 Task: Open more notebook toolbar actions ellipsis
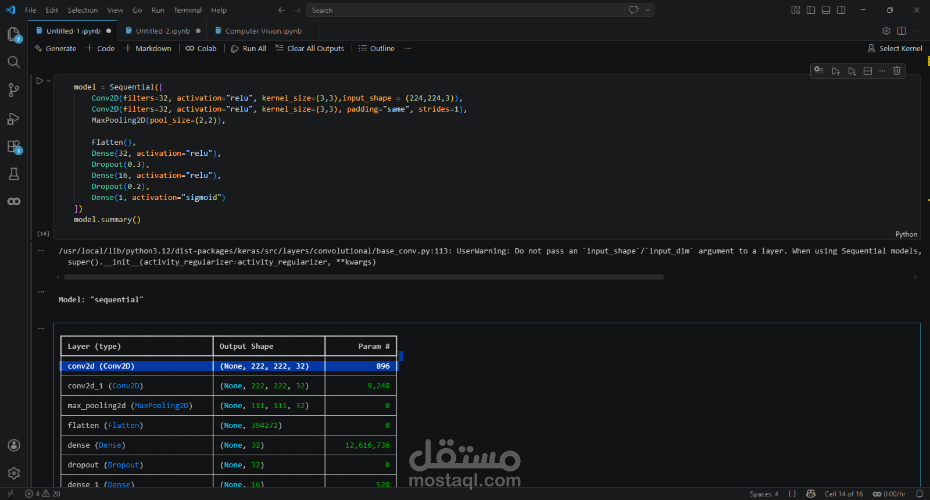(x=408, y=48)
